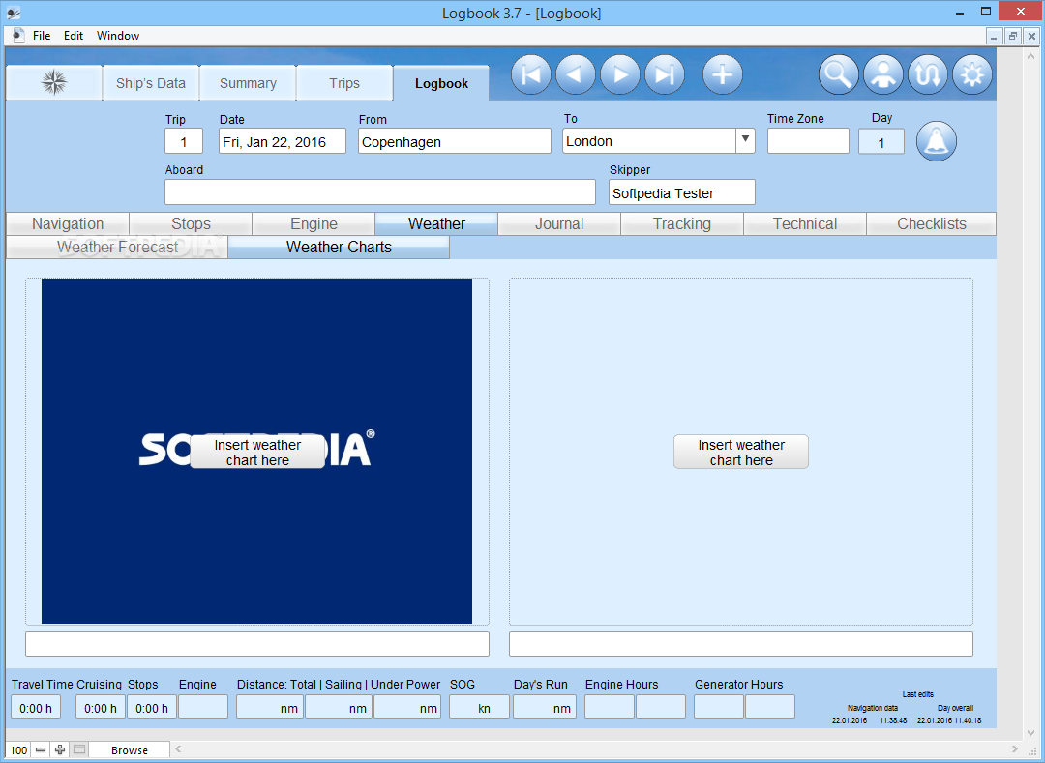Open the Window menu
The image size is (1045, 763).
pos(118,35)
